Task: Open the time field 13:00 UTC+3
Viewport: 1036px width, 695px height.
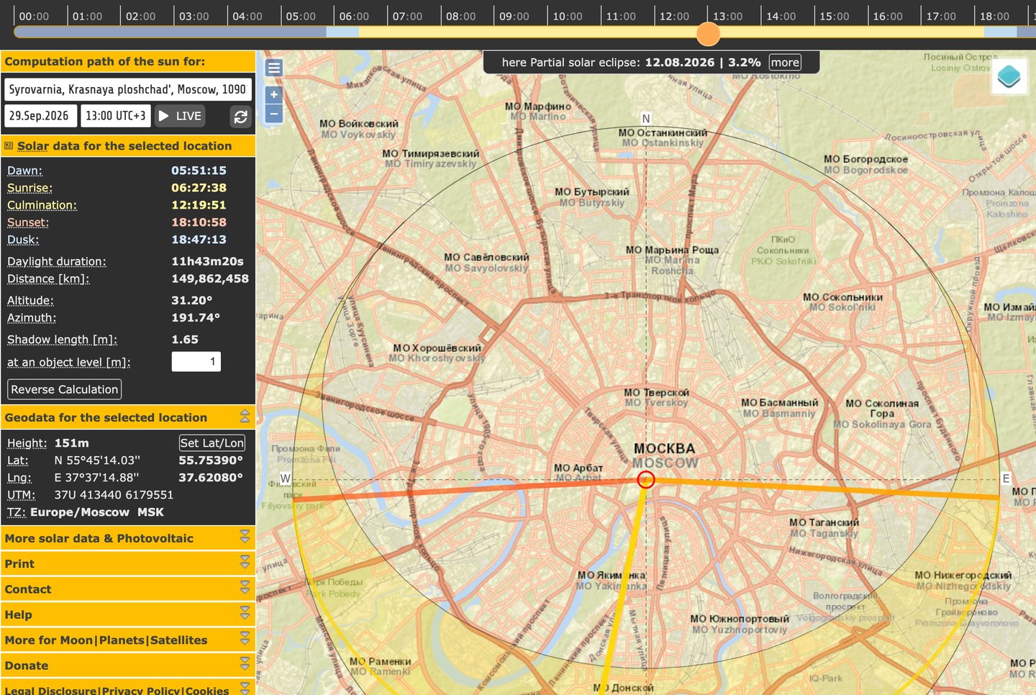Action: (x=115, y=116)
